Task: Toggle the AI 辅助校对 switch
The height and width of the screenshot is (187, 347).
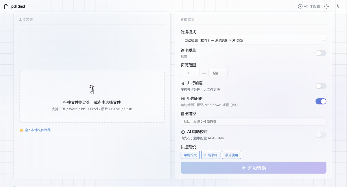Action: click(321, 135)
